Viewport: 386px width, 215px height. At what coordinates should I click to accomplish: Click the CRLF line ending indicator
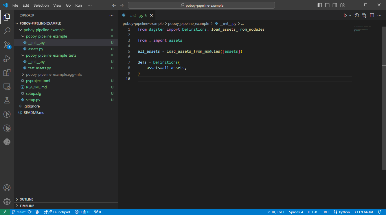click(325, 212)
